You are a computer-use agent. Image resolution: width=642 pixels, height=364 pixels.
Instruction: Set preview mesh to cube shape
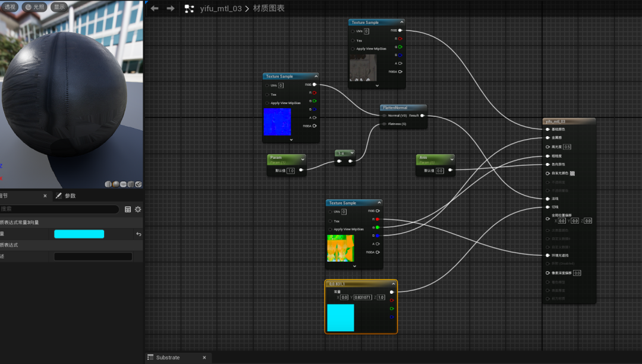pyautogui.click(x=131, y=184)
